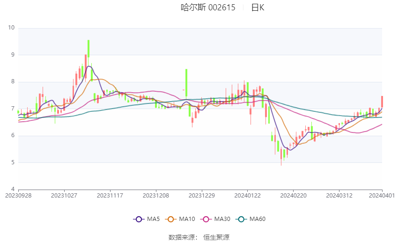
Task: Click the 20231117 x-axis date label
Action: [x=110, y=196]
